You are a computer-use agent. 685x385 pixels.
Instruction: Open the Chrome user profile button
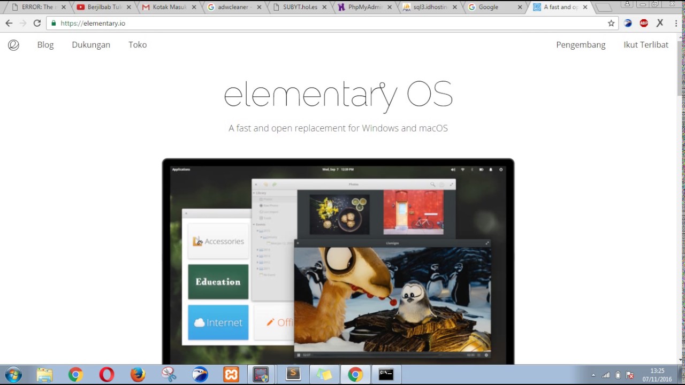(x=628, y=4)
